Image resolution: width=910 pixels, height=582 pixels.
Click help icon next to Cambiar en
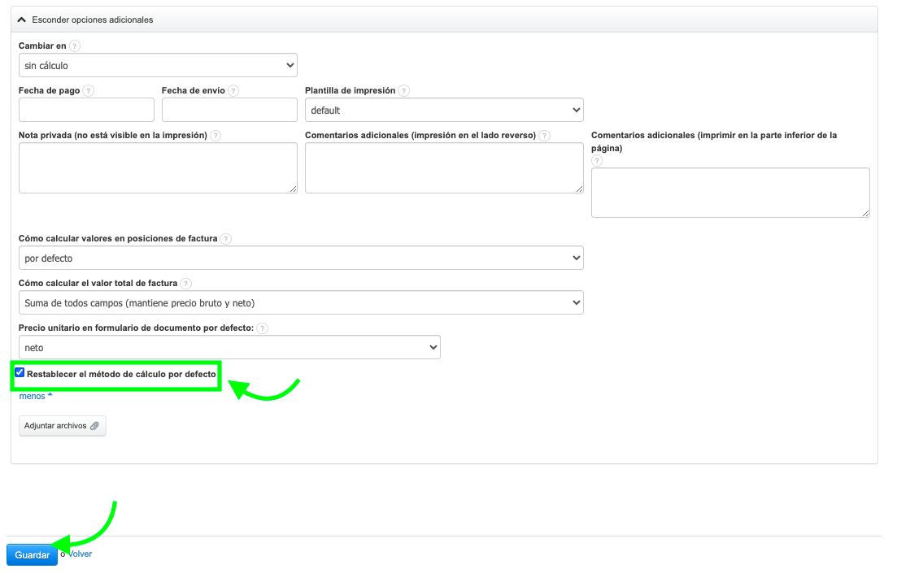point(75,46)
